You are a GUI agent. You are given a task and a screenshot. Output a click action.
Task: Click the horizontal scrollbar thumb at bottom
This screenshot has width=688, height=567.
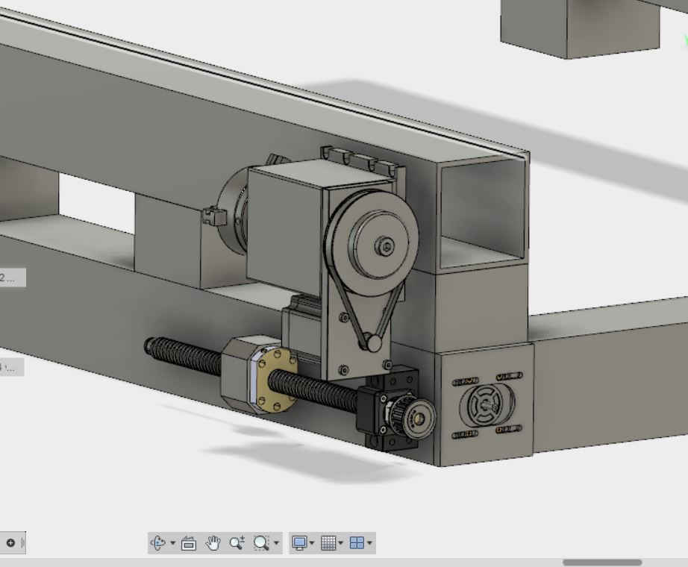click(601, 563)
